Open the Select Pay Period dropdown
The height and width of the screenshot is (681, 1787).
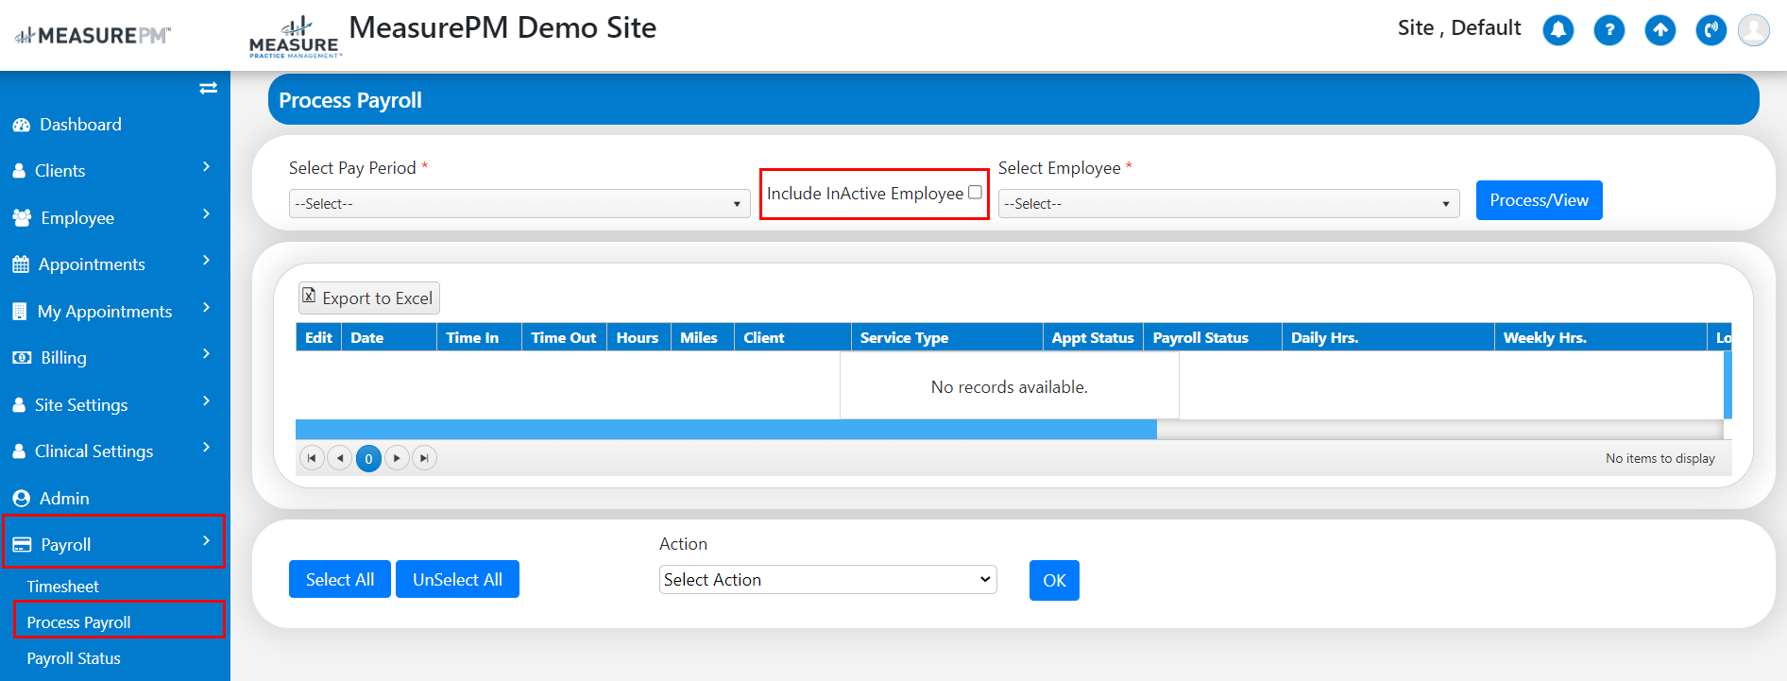point(519,204)
